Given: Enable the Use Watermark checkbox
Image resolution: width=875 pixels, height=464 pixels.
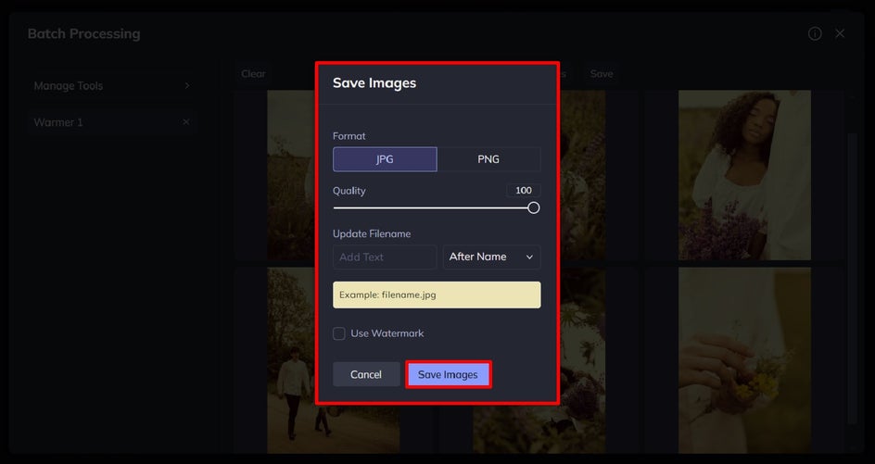Looking at the screenshot, I should pos(338,333).
